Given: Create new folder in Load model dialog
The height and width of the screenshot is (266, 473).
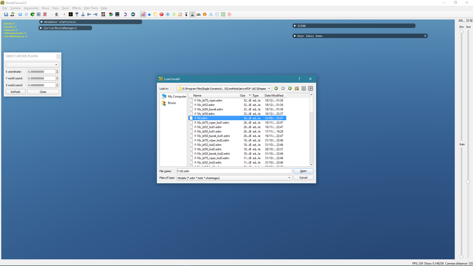Looking at the screenshot, I should click(x=297, y=89).
